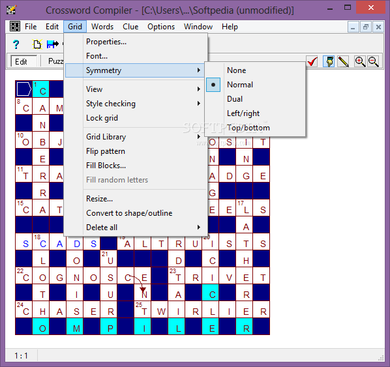Select the square numbered 23 with T
This screenshot has width=390, height=367.
[x=176, y=276]
